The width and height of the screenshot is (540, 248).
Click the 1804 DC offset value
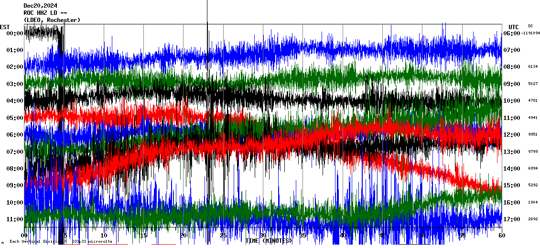(x=533, y=203)
